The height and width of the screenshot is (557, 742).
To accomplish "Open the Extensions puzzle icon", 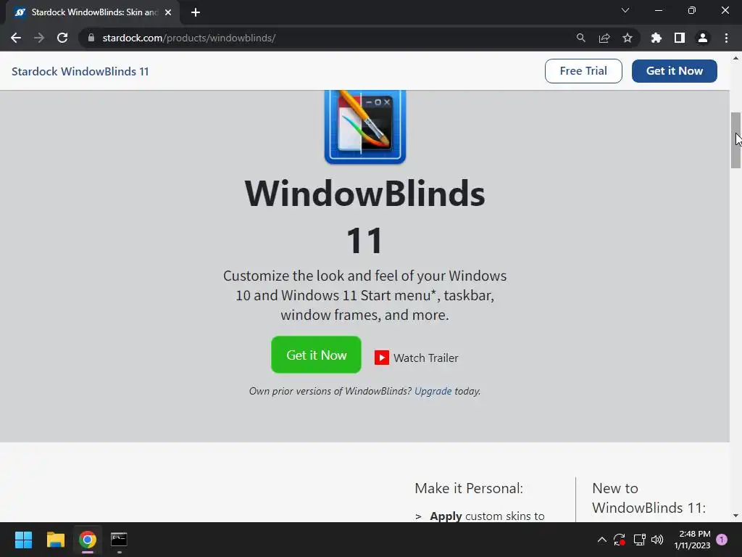I will point(656,38).
